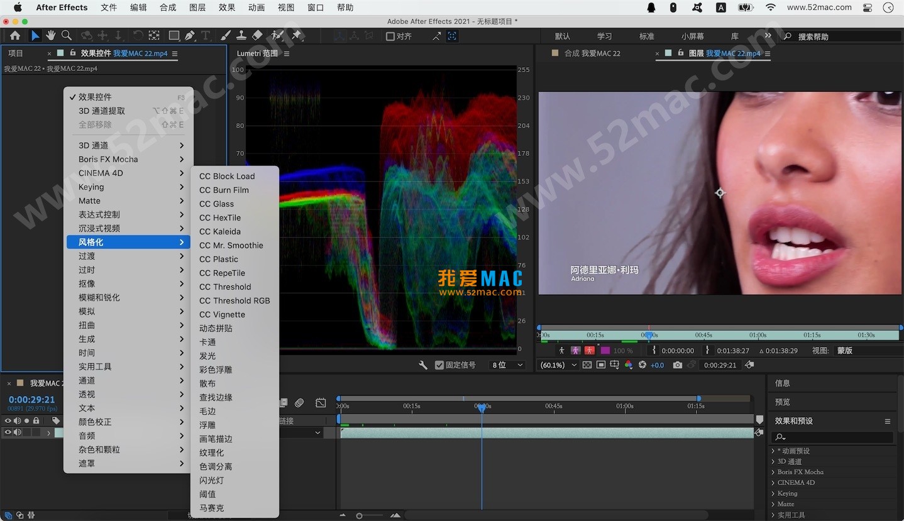Open the 视图 蒙版 view dropdown
Screen dimensions: 904x521
868,351
